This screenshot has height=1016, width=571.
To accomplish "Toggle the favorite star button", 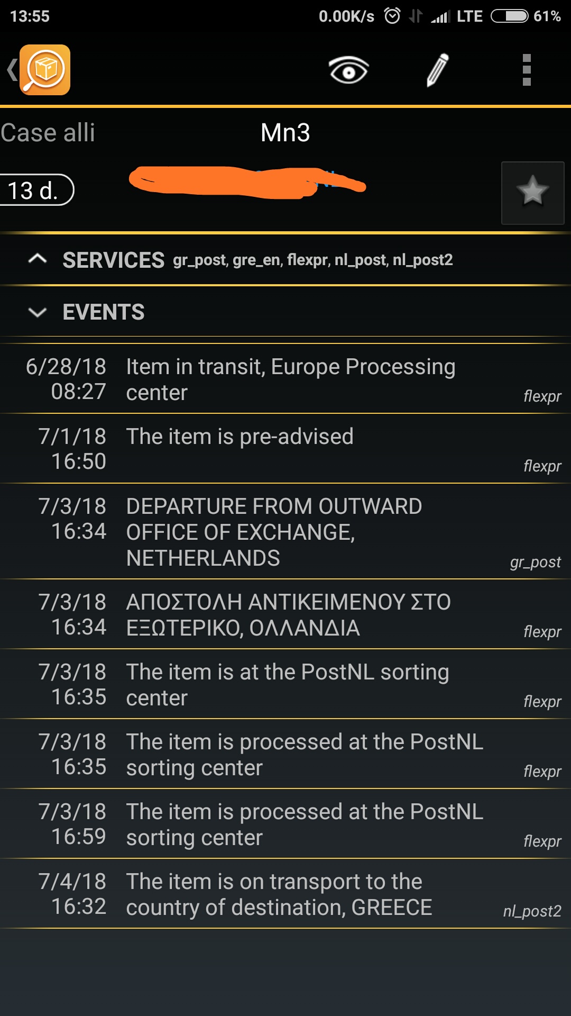I will point(532,193).
